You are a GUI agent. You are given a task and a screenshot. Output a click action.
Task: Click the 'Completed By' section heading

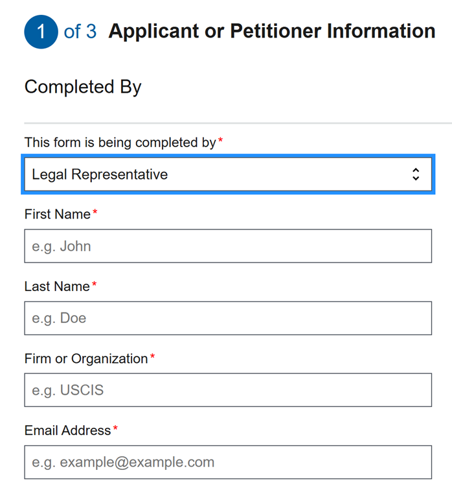pyautogui.click(x=83, y=87)
